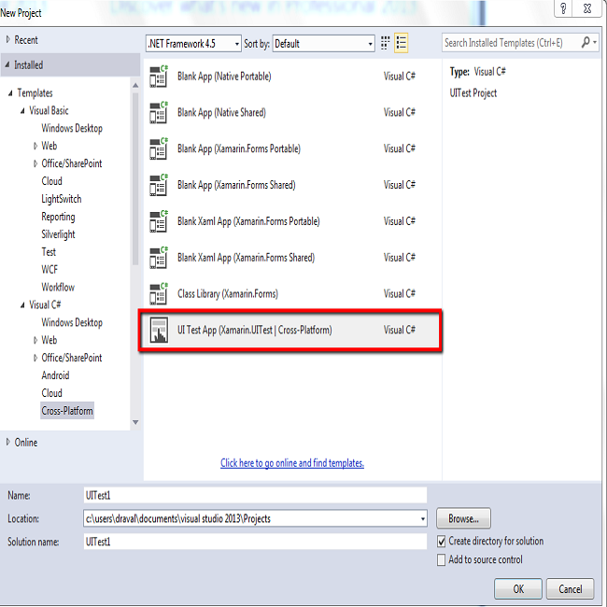Click the Cancel button

pyautogui.click(x=571, y=589)
